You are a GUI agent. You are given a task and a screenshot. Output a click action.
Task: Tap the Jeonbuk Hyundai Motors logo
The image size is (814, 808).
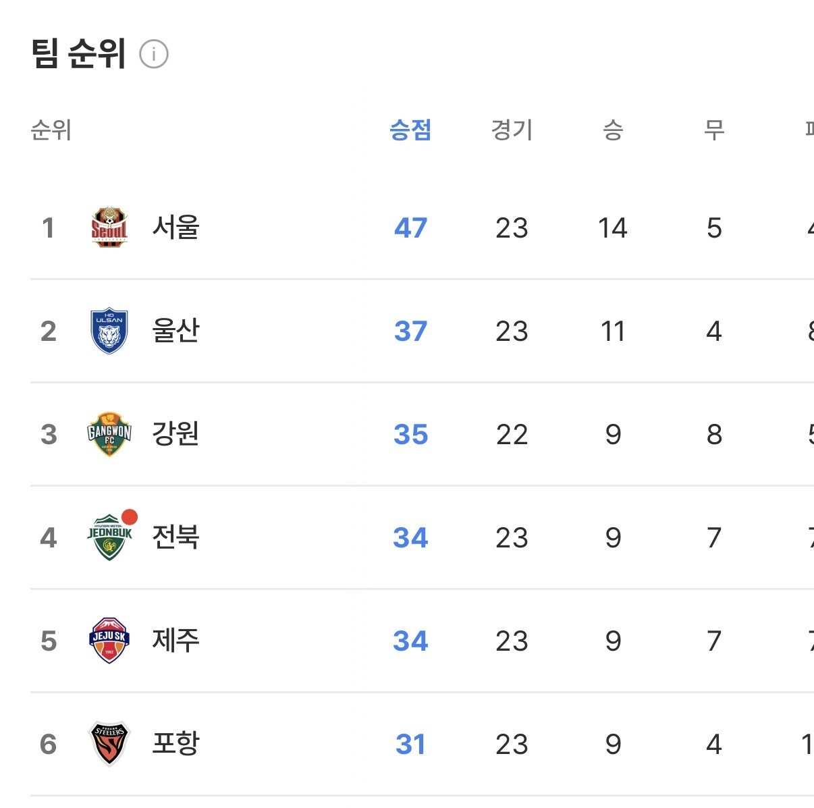click(x=109, y=538)
